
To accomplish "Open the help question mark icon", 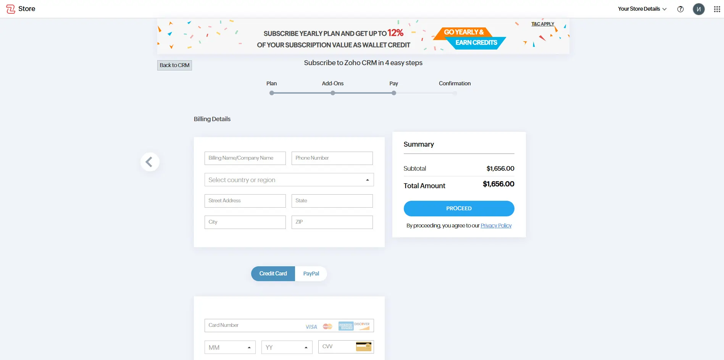I will click(680, 9).
